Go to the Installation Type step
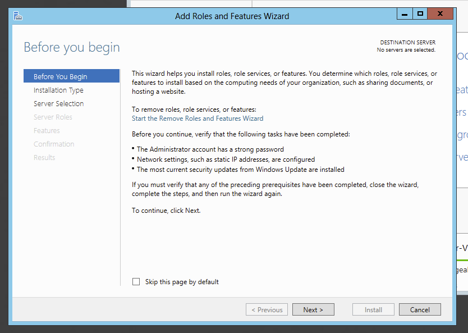 pyautogui.click(x=58, y=90)
